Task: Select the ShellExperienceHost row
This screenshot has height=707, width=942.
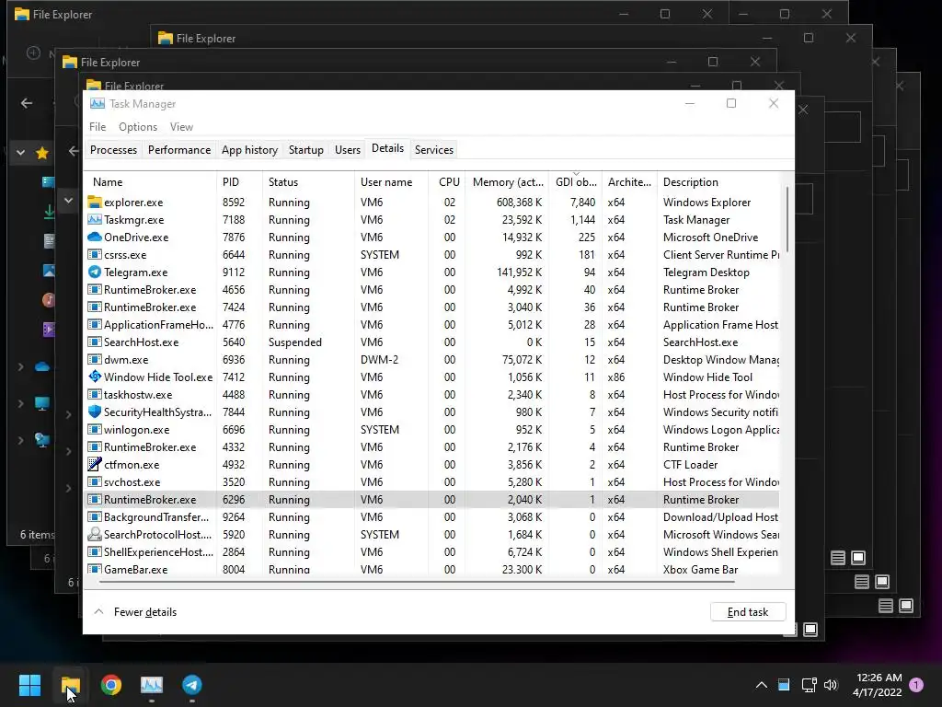Action: 432,551
